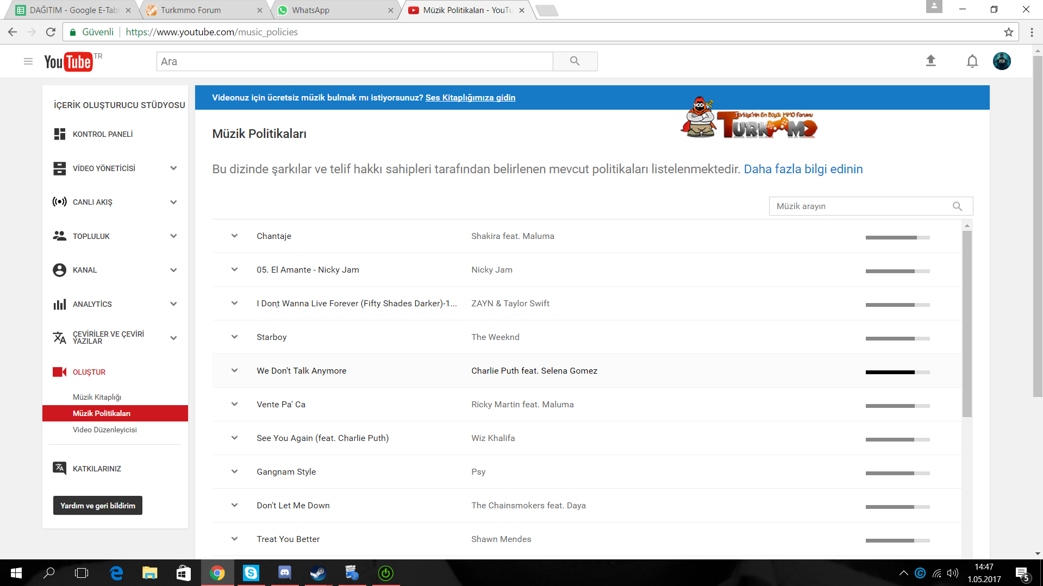Image resolution: width=1043 pixels, height=586 pixels.
Task: Expand the Chantaje policy row
Action: pyautogui.click(x=234, y=236)
